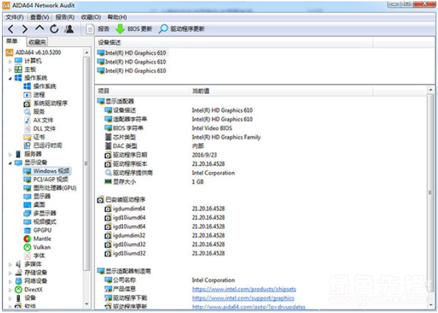Select the BIOS 字符串 row

tap(261, 128)
